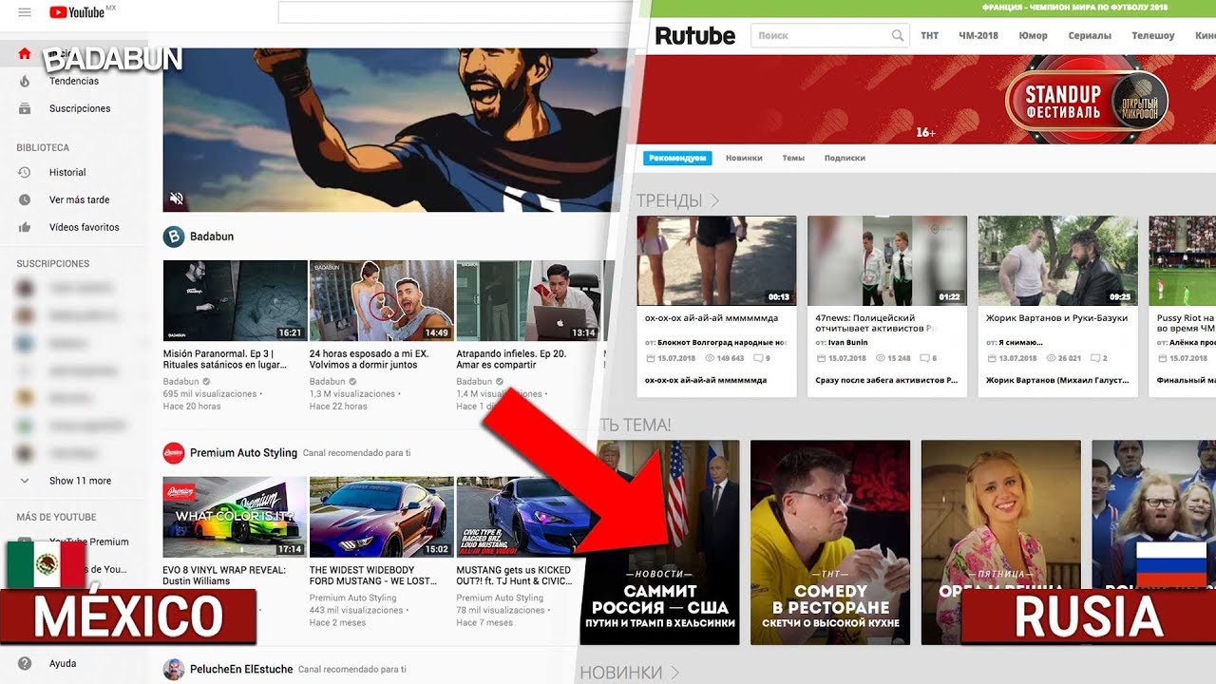Open Tendencias in YouTube sidebar
The width and height of the screenshot is (1216, 684).
(x=74, y=82)
